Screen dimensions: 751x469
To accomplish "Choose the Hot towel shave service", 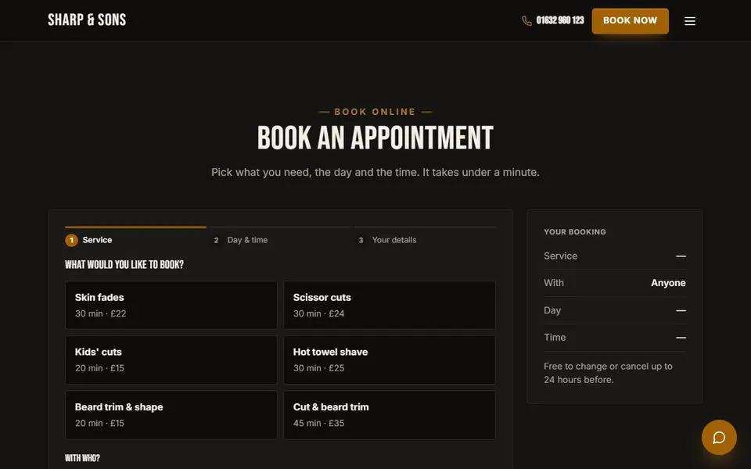I will coord(390,360).
